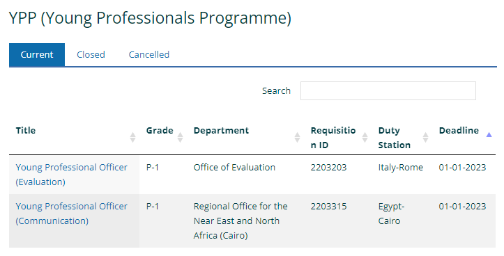The image size is (504, 256).
Task: Open Young Professional Officer (Communication) link
Action: 72,214
